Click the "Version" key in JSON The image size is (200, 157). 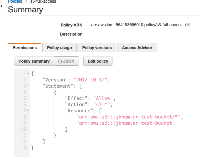tap(55, 80)
